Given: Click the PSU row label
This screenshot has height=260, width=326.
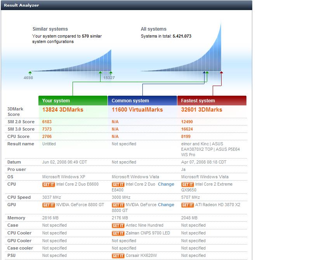Looking at the screenshot, I should pyautogui.click(x=11, y=255).
